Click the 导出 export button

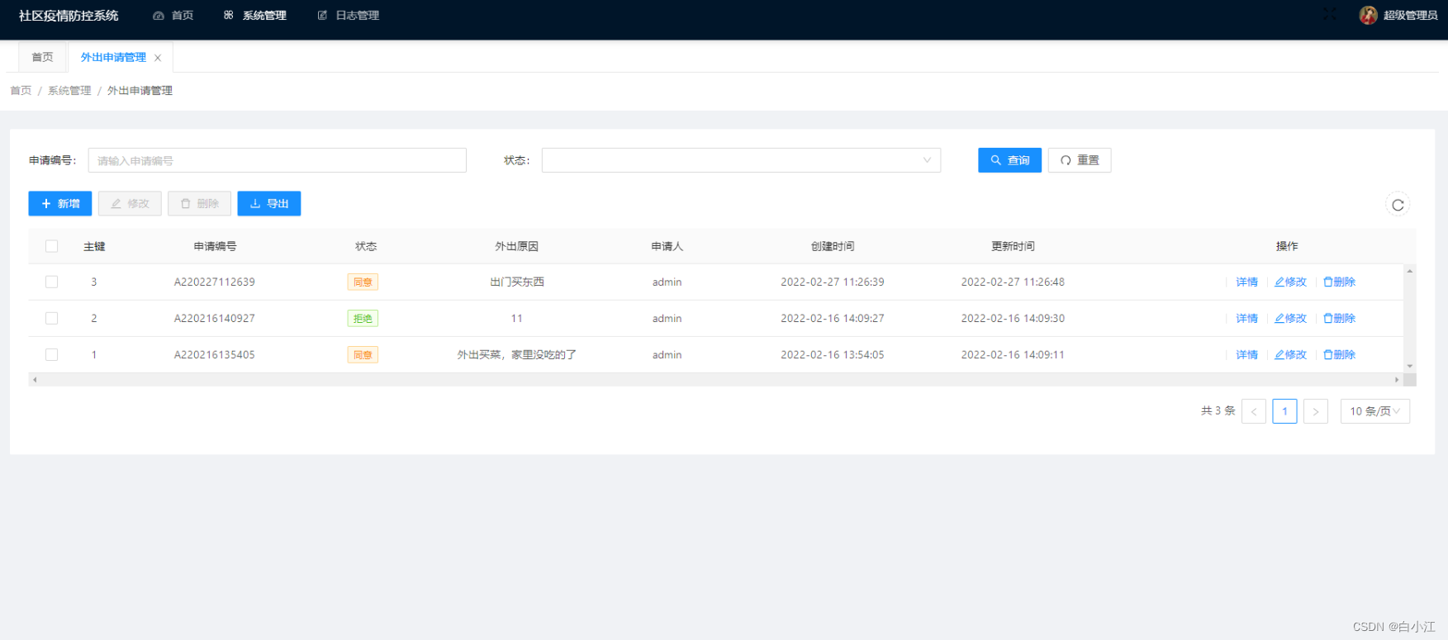[269, 204]
